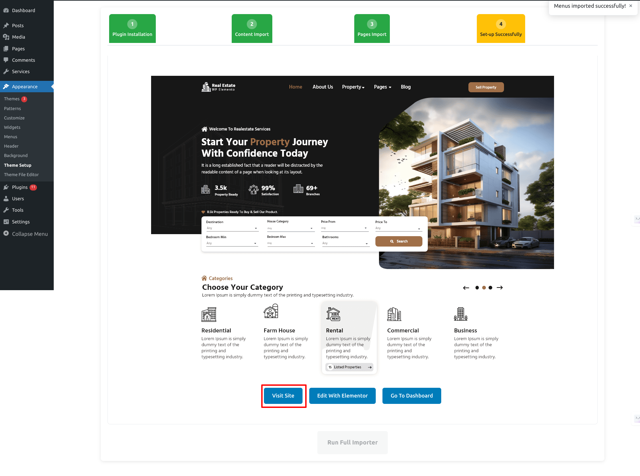Click the previous arrow in category carousel

pos(466,288)
